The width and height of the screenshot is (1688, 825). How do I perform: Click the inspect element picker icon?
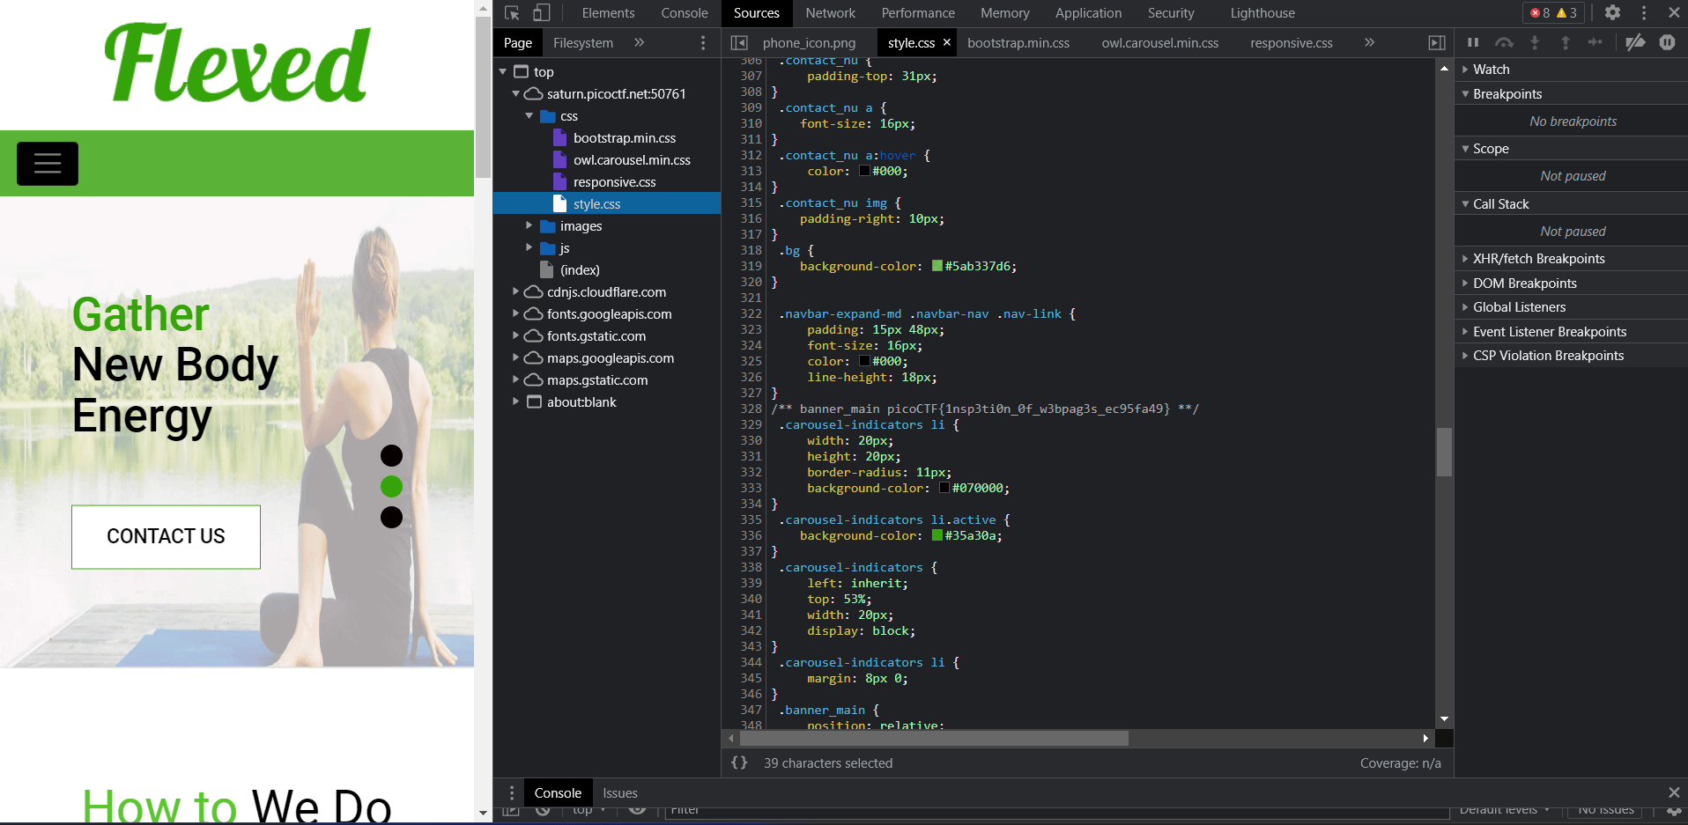(x=512, y=13)
